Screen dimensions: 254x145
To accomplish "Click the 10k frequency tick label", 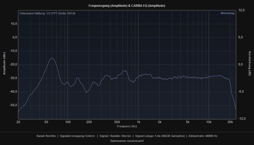I will [x=209, y=122].
